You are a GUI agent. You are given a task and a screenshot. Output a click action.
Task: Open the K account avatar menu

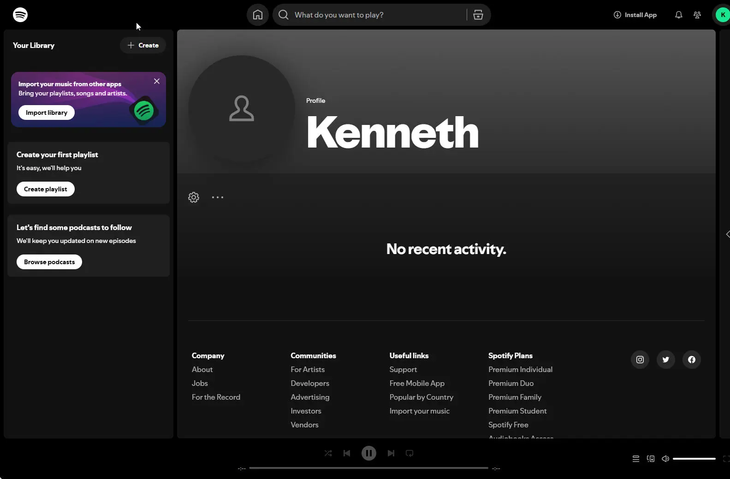(x=723, y=15)
